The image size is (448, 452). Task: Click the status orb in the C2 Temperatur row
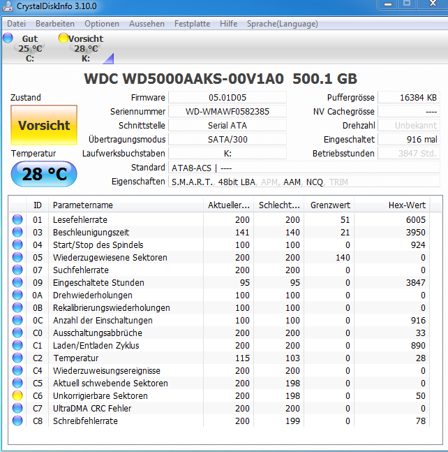click(17, 358)
